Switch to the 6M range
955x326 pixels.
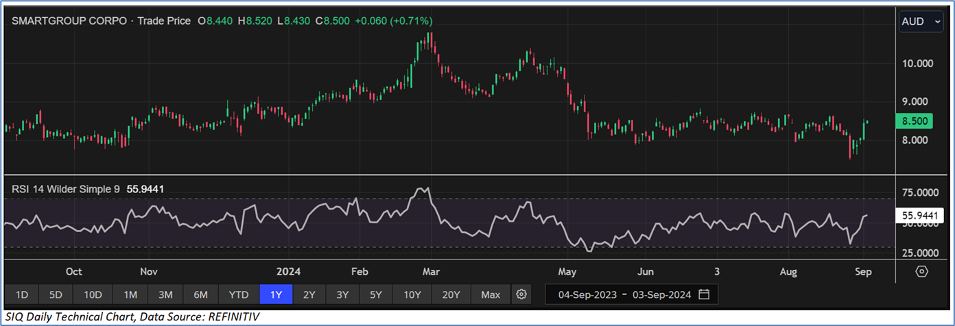(x=200, y=294)
